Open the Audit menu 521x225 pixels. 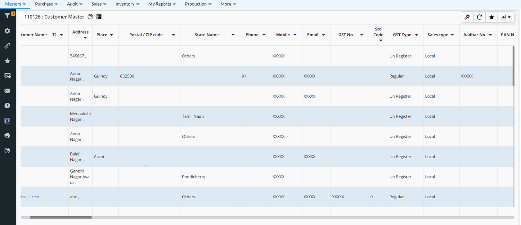pyautogui.click(x=75, y=4)
